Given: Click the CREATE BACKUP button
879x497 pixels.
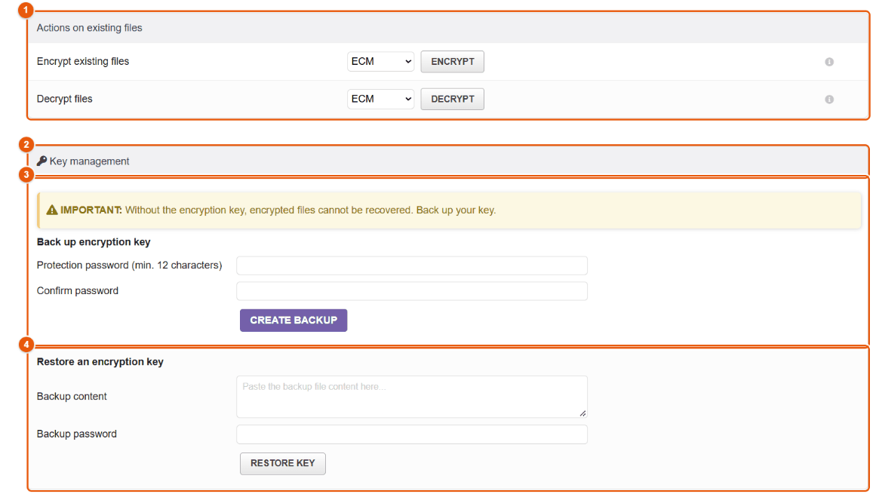Looking at the screenshot, I should pyautogui.click(x=294, y=321).
